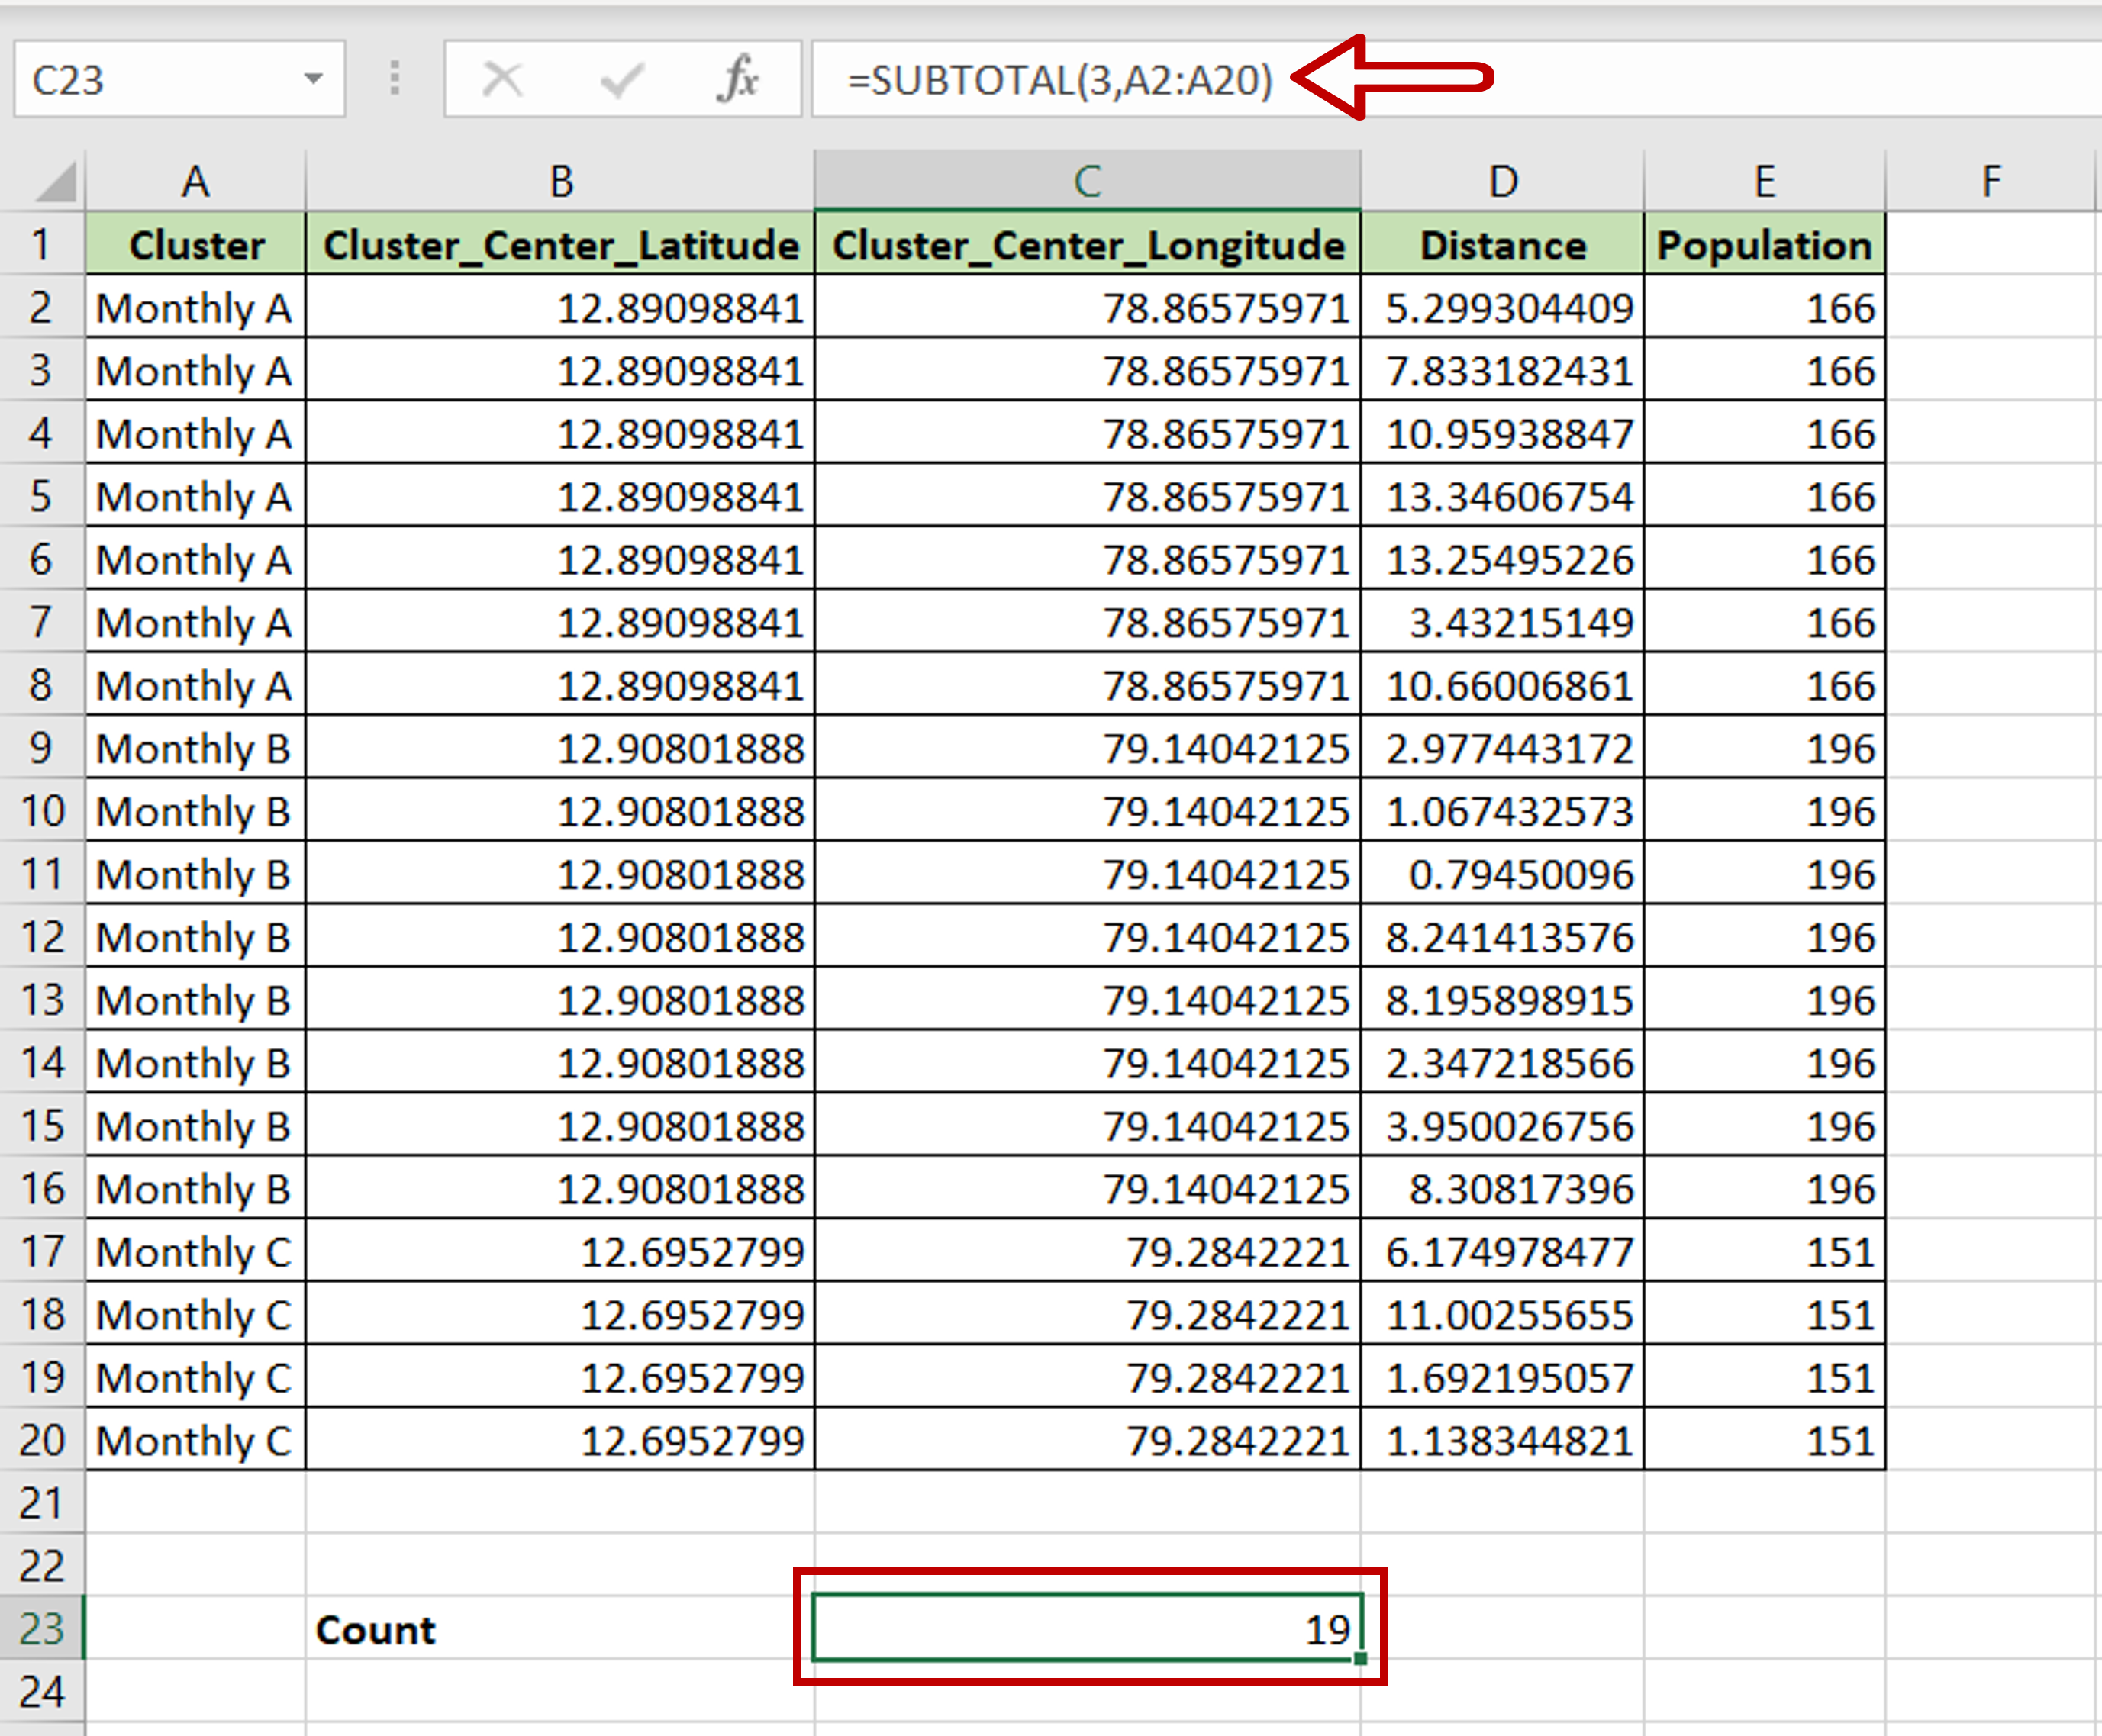
Task: Select distance value 5.299304409
Action: [1502, 307]
